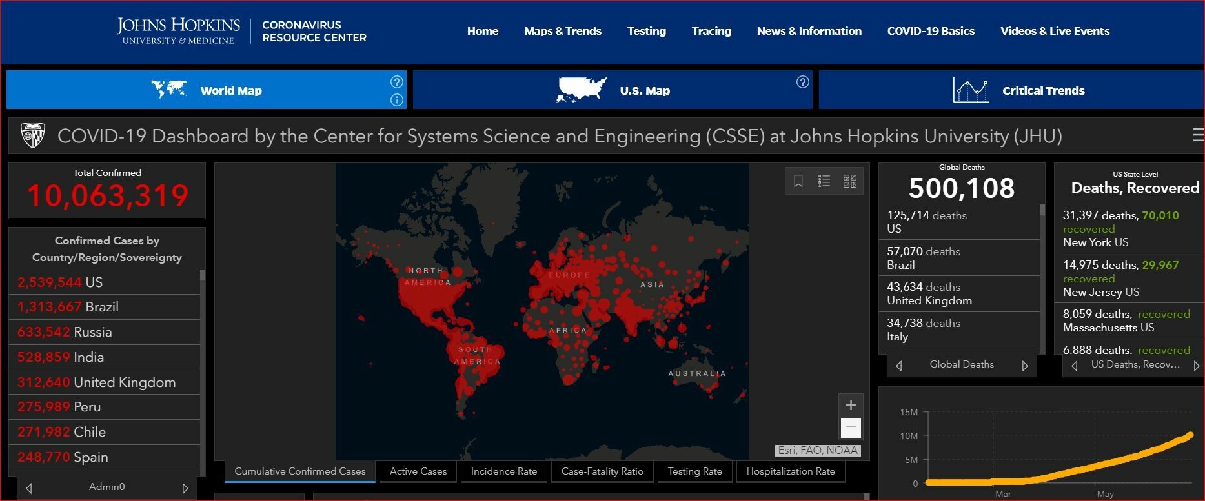Open the Home menu item

click(483, 31)
